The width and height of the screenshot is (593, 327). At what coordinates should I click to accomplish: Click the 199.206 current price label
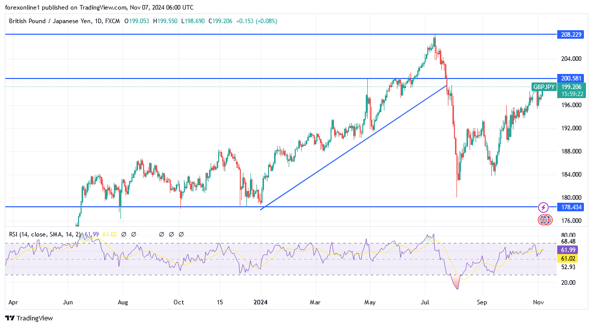[573, 87]
